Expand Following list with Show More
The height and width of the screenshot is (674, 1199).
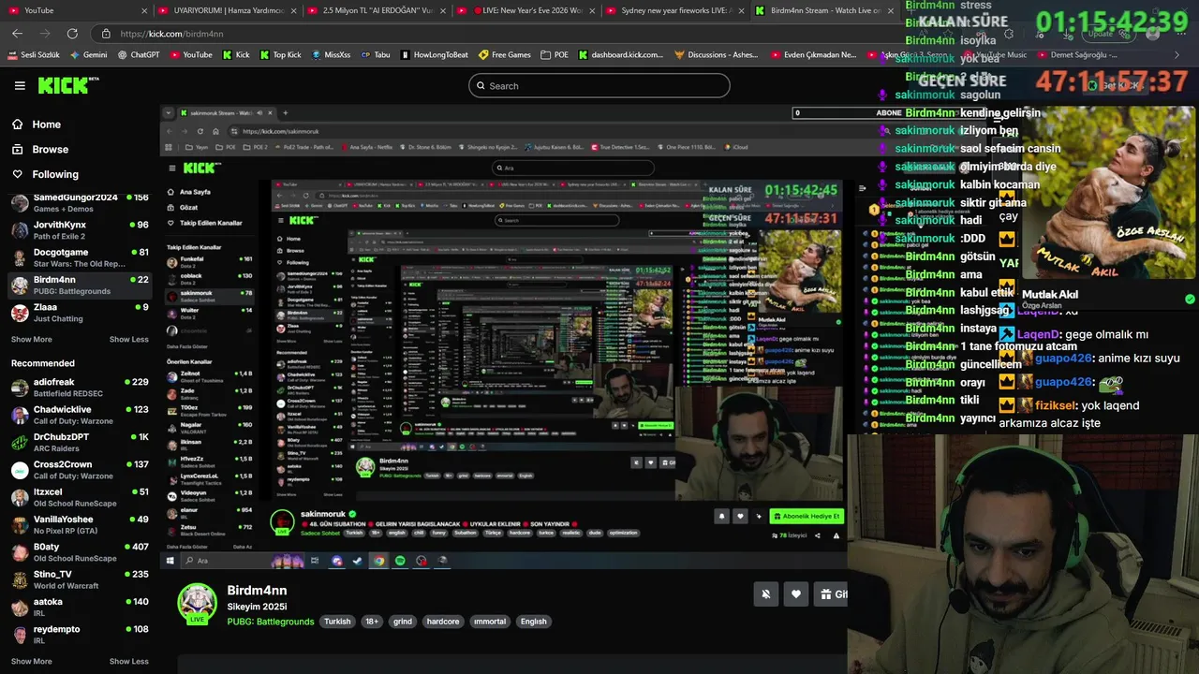point(31,339)
